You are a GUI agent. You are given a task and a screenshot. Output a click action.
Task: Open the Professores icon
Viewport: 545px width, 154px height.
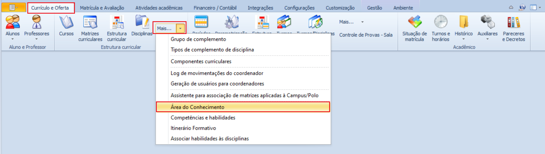(37, 22)
